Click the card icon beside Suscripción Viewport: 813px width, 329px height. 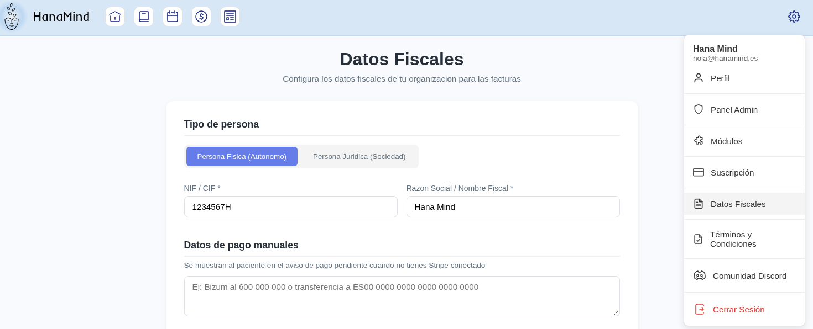[x=699, y=172]
